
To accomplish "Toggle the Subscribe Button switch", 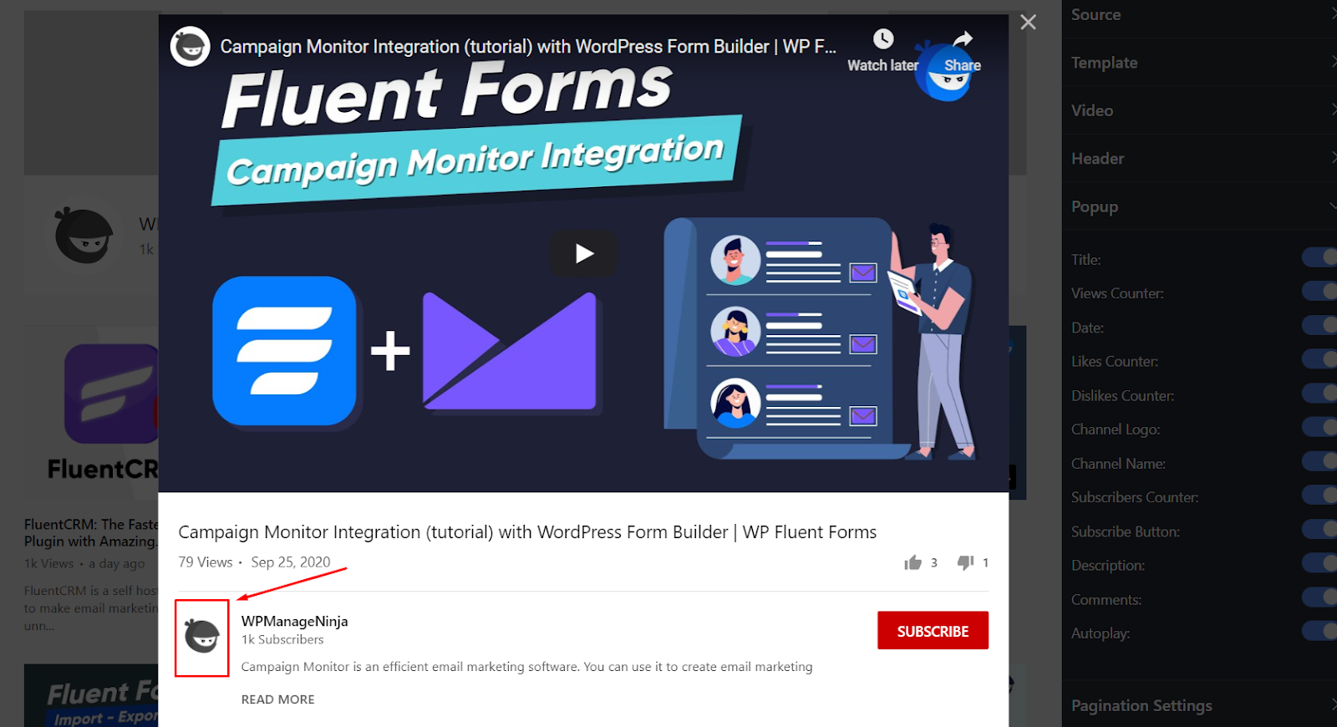I will [1320, 529].
